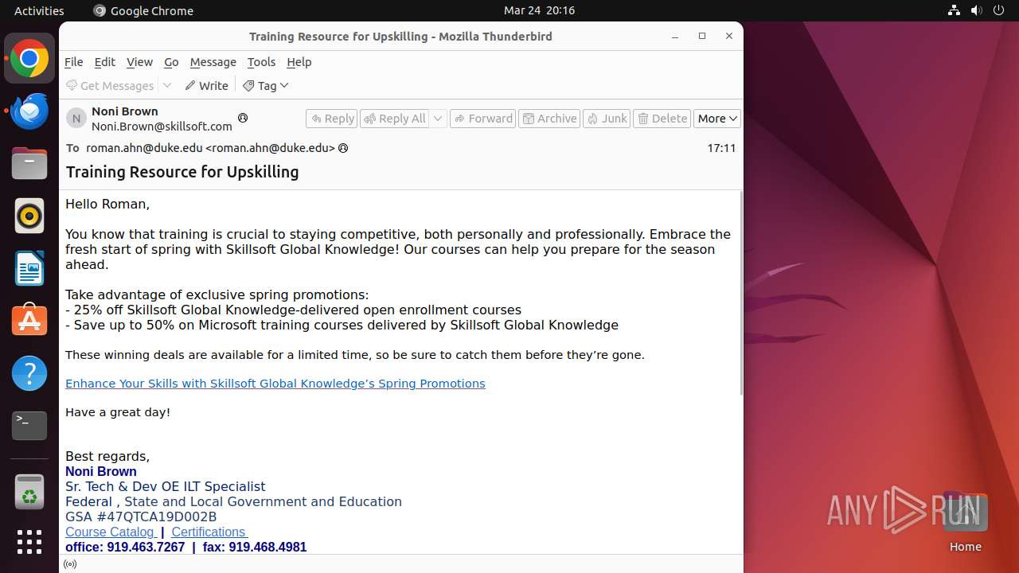Click the GSA #47QTCA19D002B text

(141, 516)
